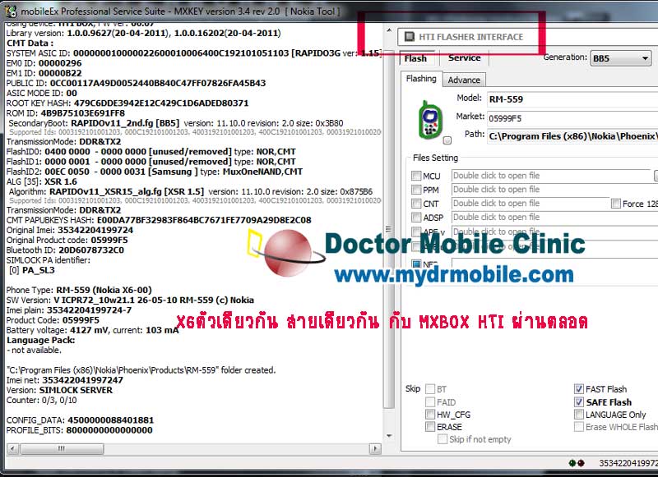
Task: Uncheck FAST Flash option
Action: (579, 389)
